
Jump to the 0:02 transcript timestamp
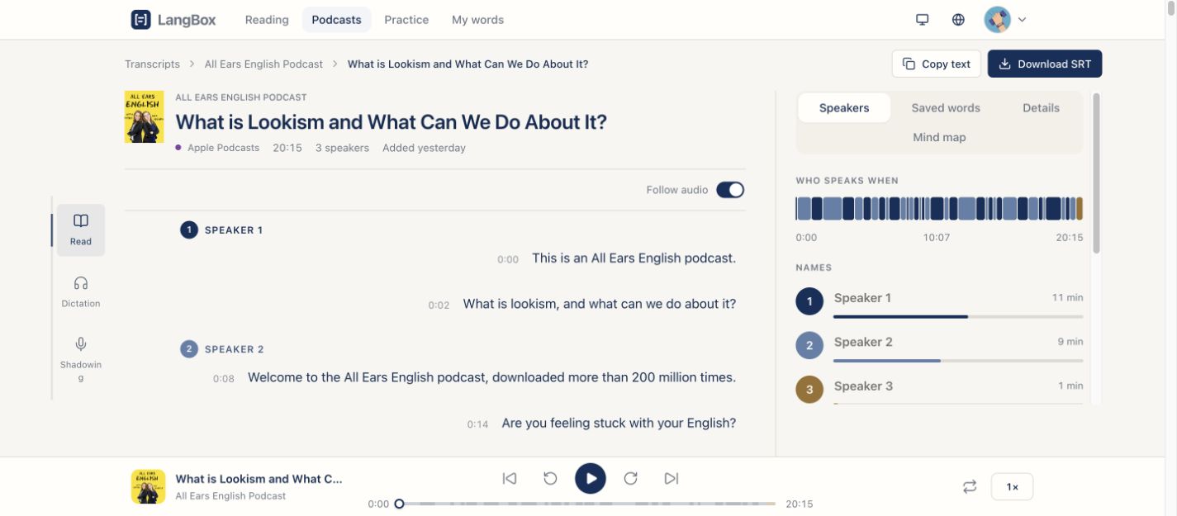pos(439,305)
